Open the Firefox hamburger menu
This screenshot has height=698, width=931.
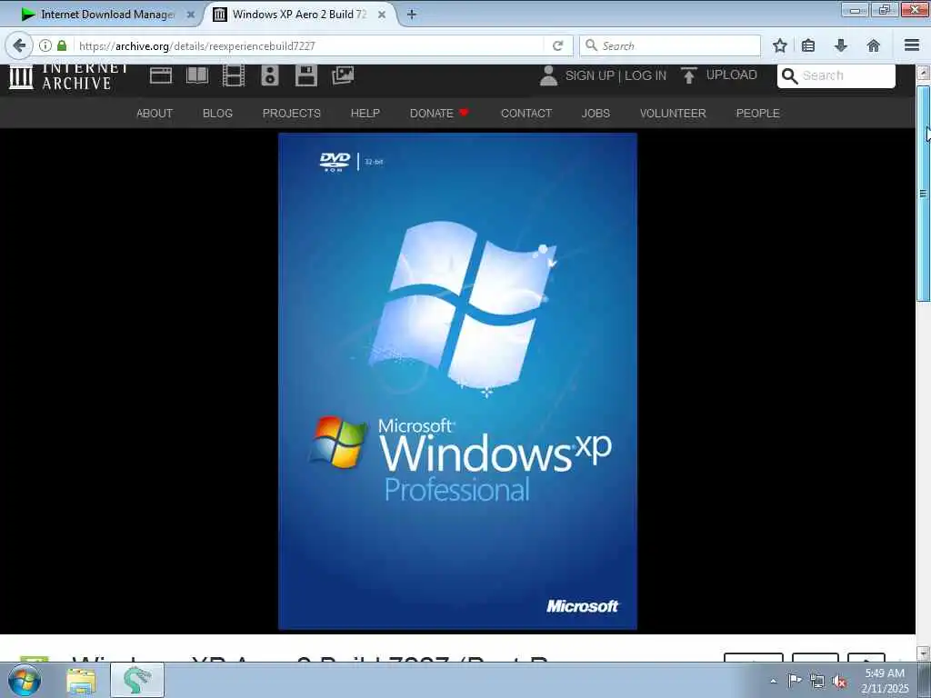912,45
